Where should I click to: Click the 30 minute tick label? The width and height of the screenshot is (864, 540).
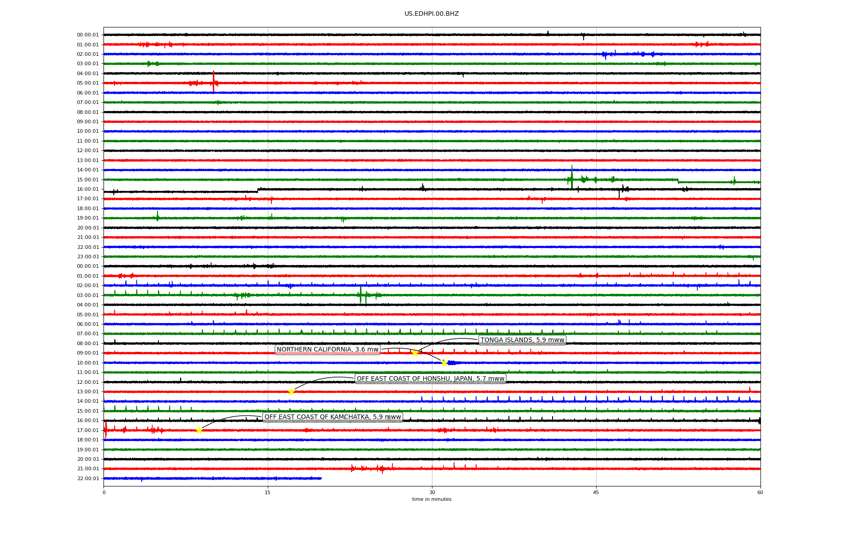coord(432,493)
